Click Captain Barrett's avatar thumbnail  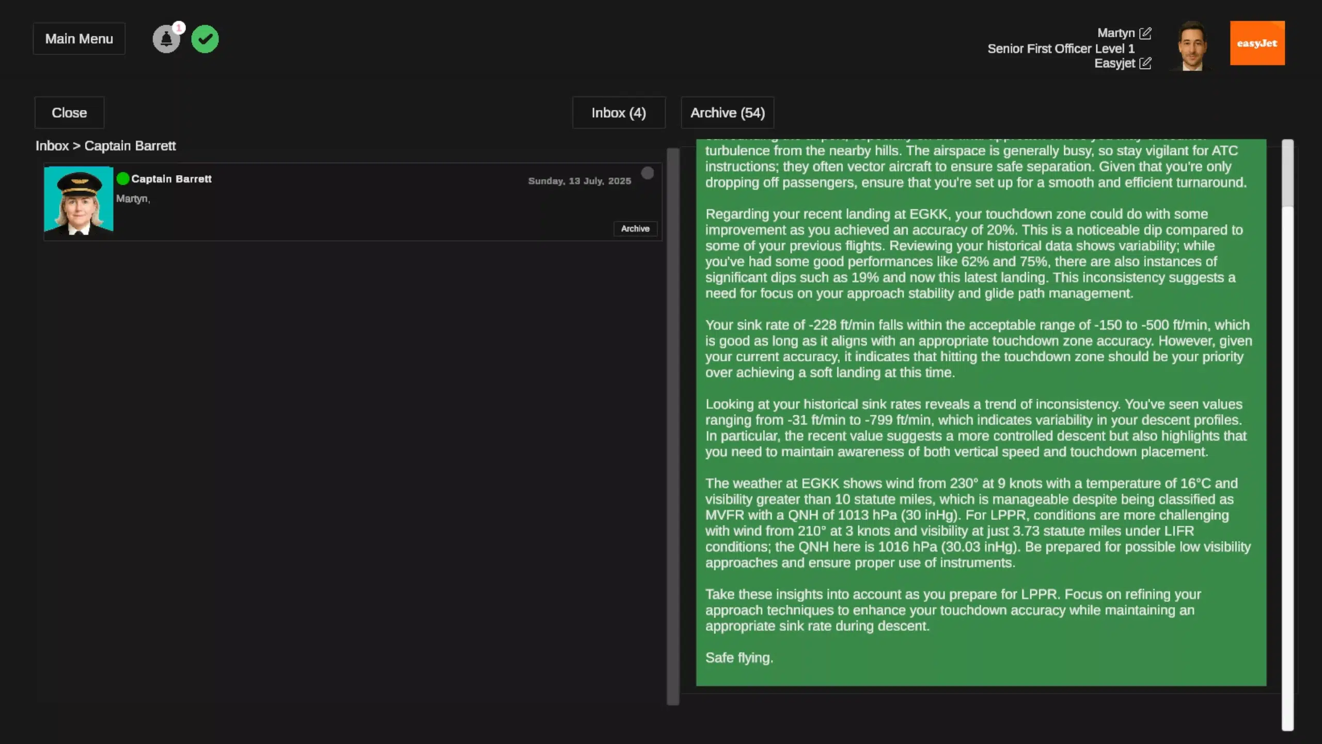click(78, 201)
